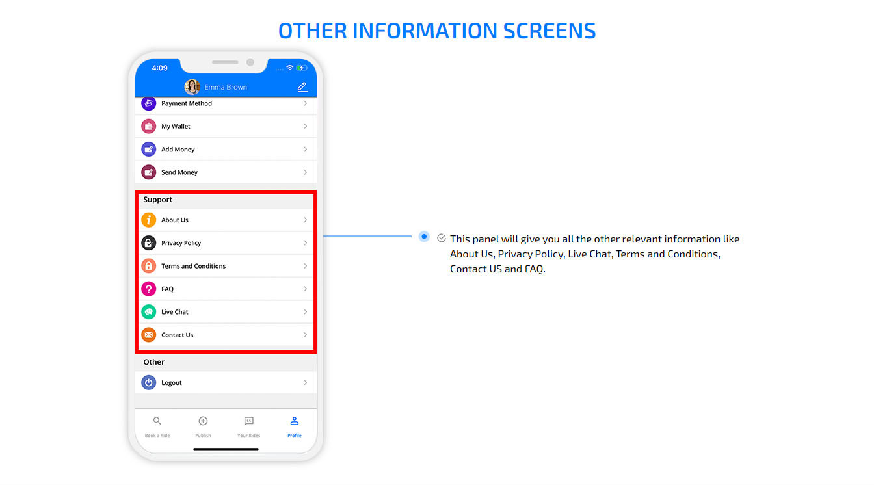Go to the Your Rides tab
Viewport: 874px width, 485px height.
click(x=248, y=426)
